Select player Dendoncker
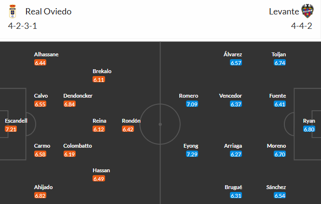 pos(78,96)
